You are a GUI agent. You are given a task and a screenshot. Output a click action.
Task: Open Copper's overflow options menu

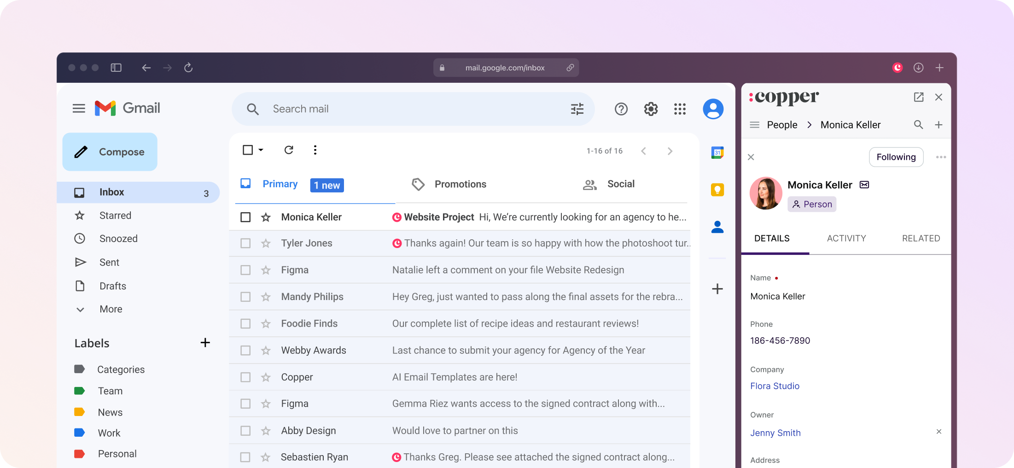pos(941,157)
